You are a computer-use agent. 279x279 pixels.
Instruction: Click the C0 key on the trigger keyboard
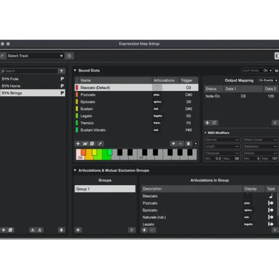80,157
